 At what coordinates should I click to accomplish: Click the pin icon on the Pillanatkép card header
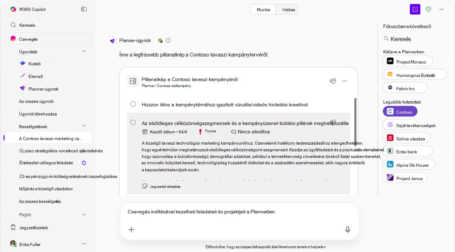click(x=333, y=81)
